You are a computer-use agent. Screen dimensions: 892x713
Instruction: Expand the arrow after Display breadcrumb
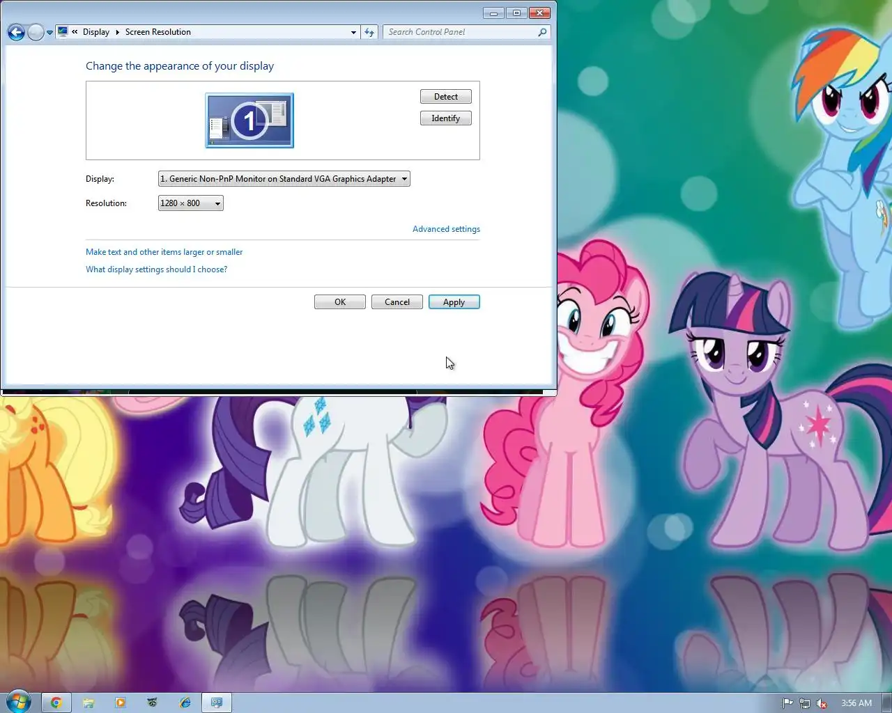pyautogui.click(x=117, y=32)
